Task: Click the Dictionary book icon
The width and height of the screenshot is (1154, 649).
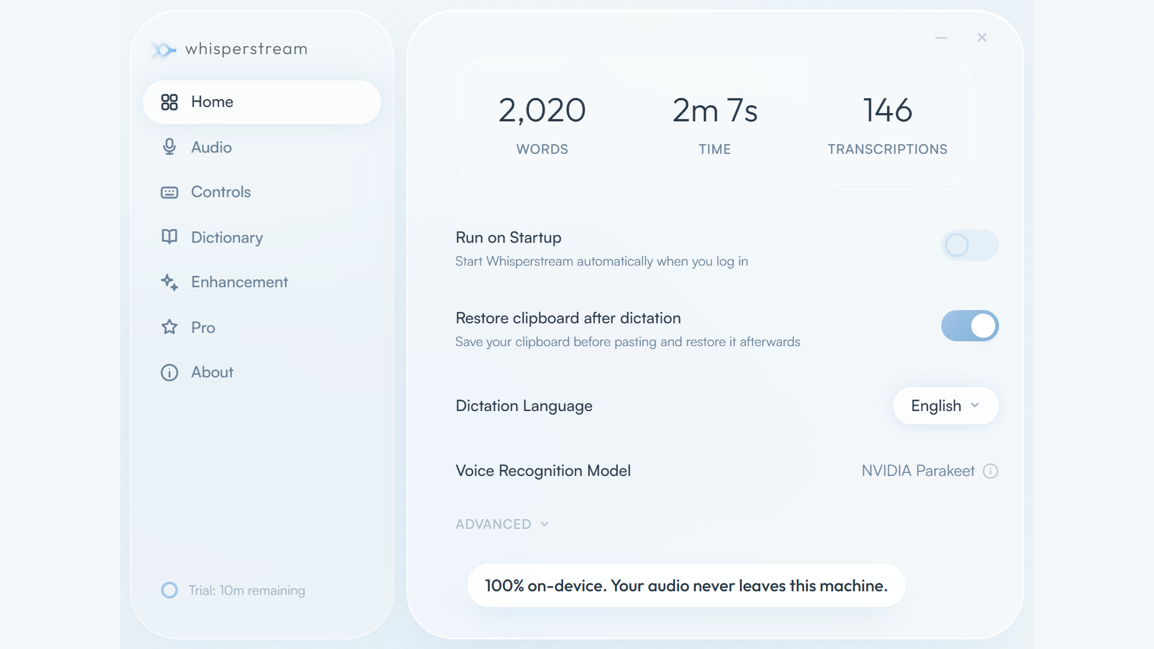Action: (x=169, y=237)
